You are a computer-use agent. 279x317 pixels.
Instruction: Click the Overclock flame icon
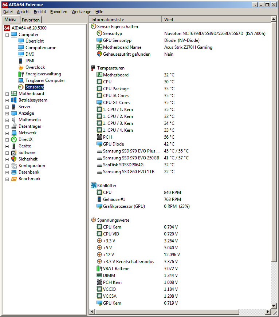(21, 67)
